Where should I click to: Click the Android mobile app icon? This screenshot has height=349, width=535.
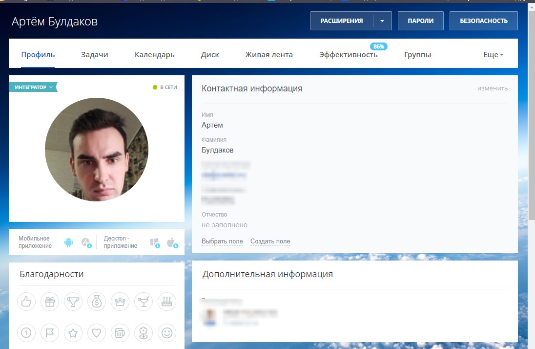68,242
